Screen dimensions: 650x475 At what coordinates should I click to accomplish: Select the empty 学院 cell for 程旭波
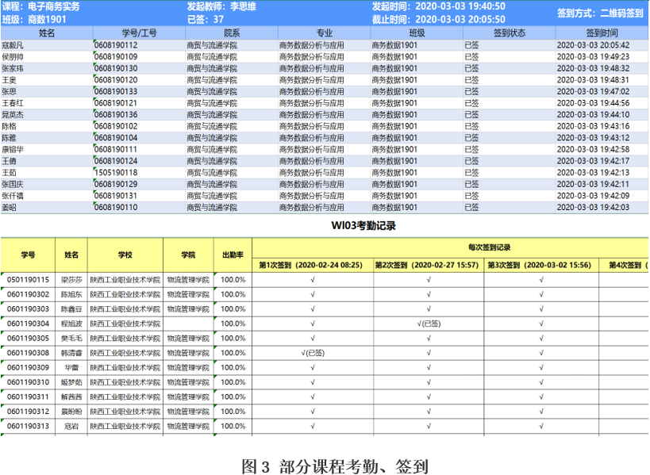(x=188, y=324)
